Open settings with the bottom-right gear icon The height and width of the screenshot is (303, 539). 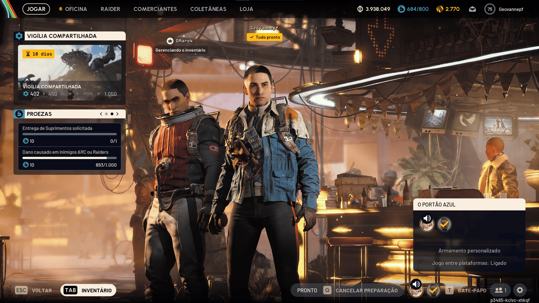click(520, 290)
